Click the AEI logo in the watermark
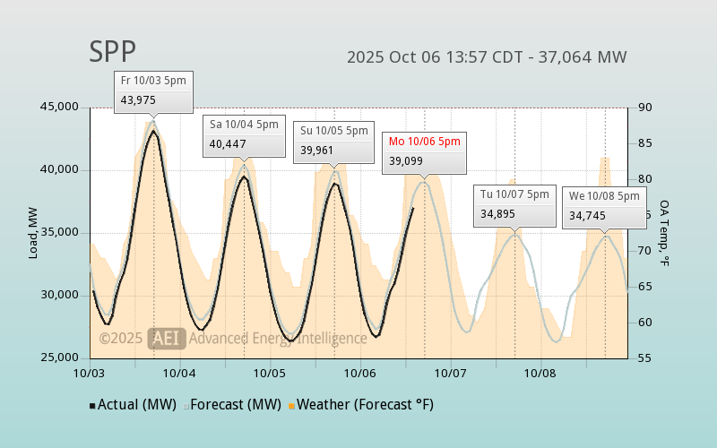717x448 pixels. 167,338
